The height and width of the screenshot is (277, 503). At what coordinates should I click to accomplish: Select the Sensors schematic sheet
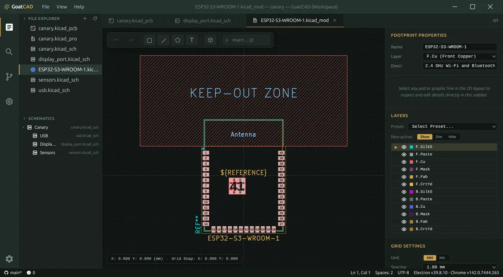(61, 152)
